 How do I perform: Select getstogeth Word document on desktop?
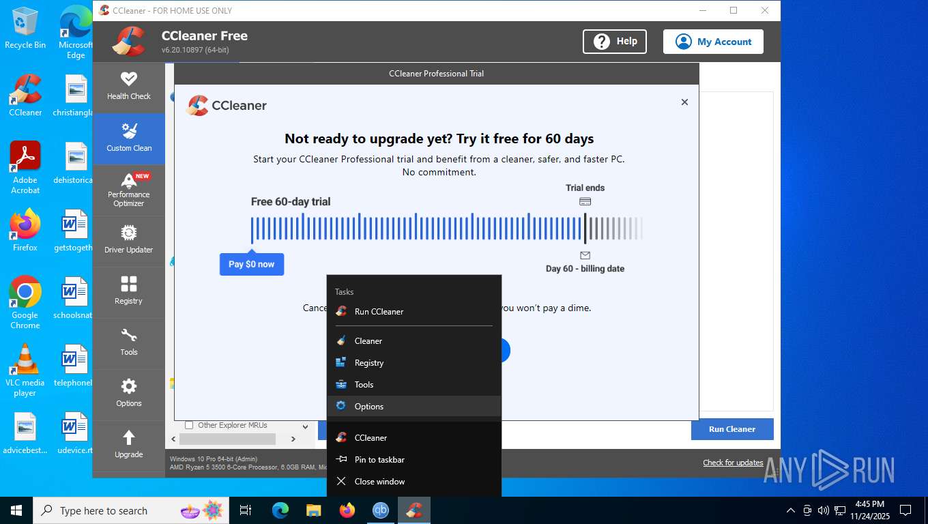74,230
